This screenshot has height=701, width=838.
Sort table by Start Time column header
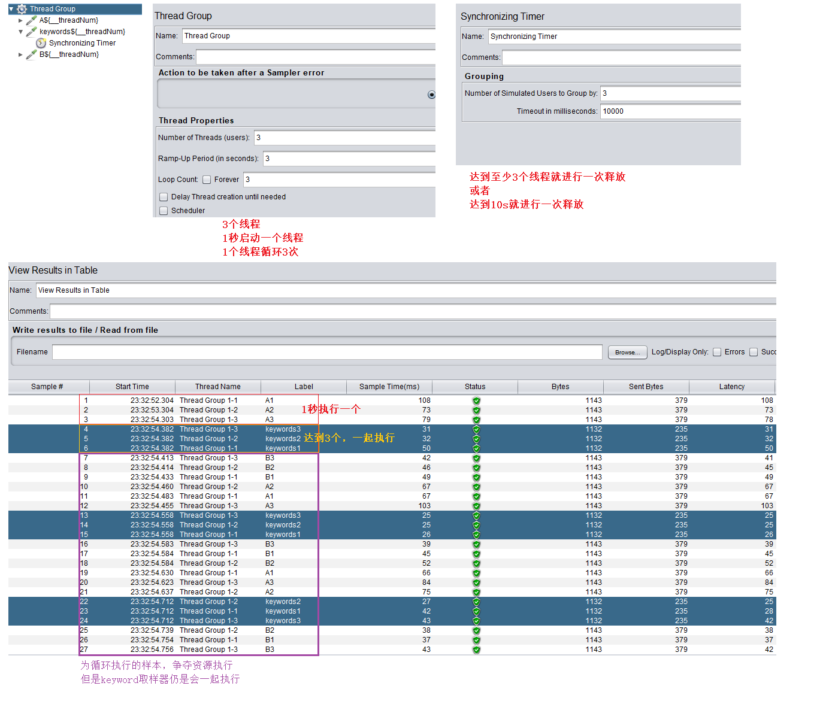pos(132,387)
